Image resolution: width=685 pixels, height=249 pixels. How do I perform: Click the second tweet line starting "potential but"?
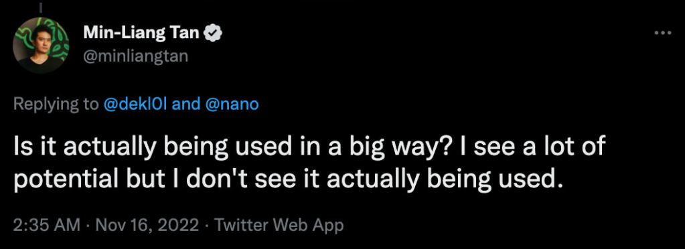(x=286, y=179)
